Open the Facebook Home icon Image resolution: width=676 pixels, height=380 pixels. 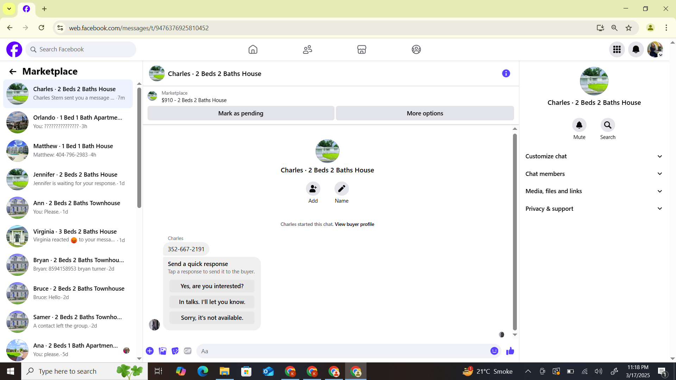pos(253,49)
